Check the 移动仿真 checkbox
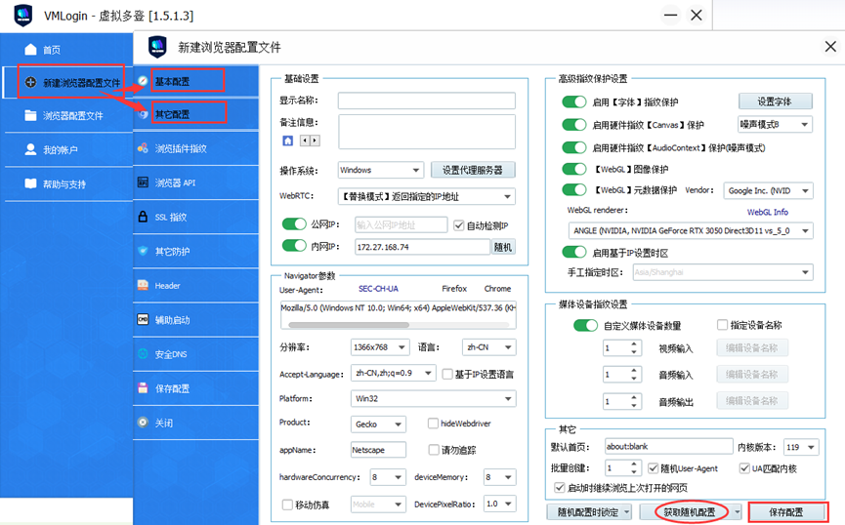Image resolution: width=845 pixels, height=525 pixels. (x=288, y=505)
